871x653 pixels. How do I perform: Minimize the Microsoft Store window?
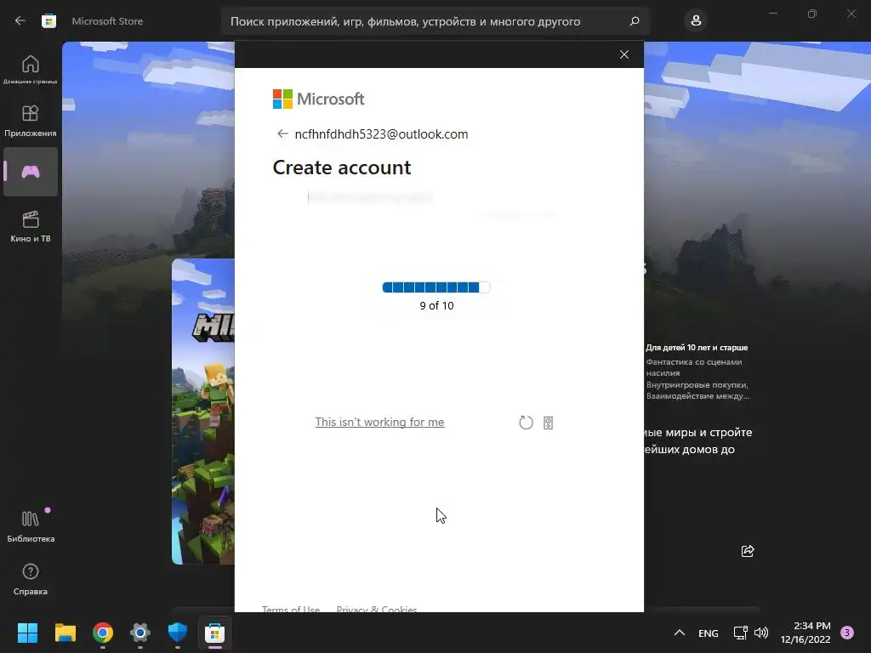click(x=773, y=14)
